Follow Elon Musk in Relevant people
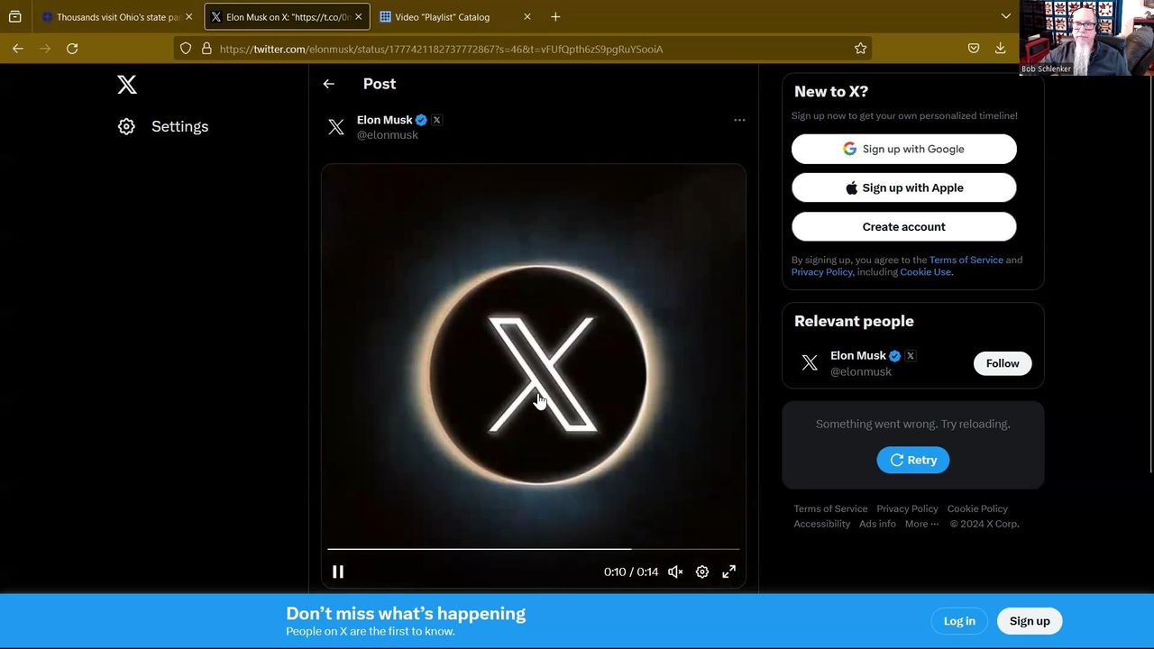The image size is (1154, 649). pos(1002,363)
